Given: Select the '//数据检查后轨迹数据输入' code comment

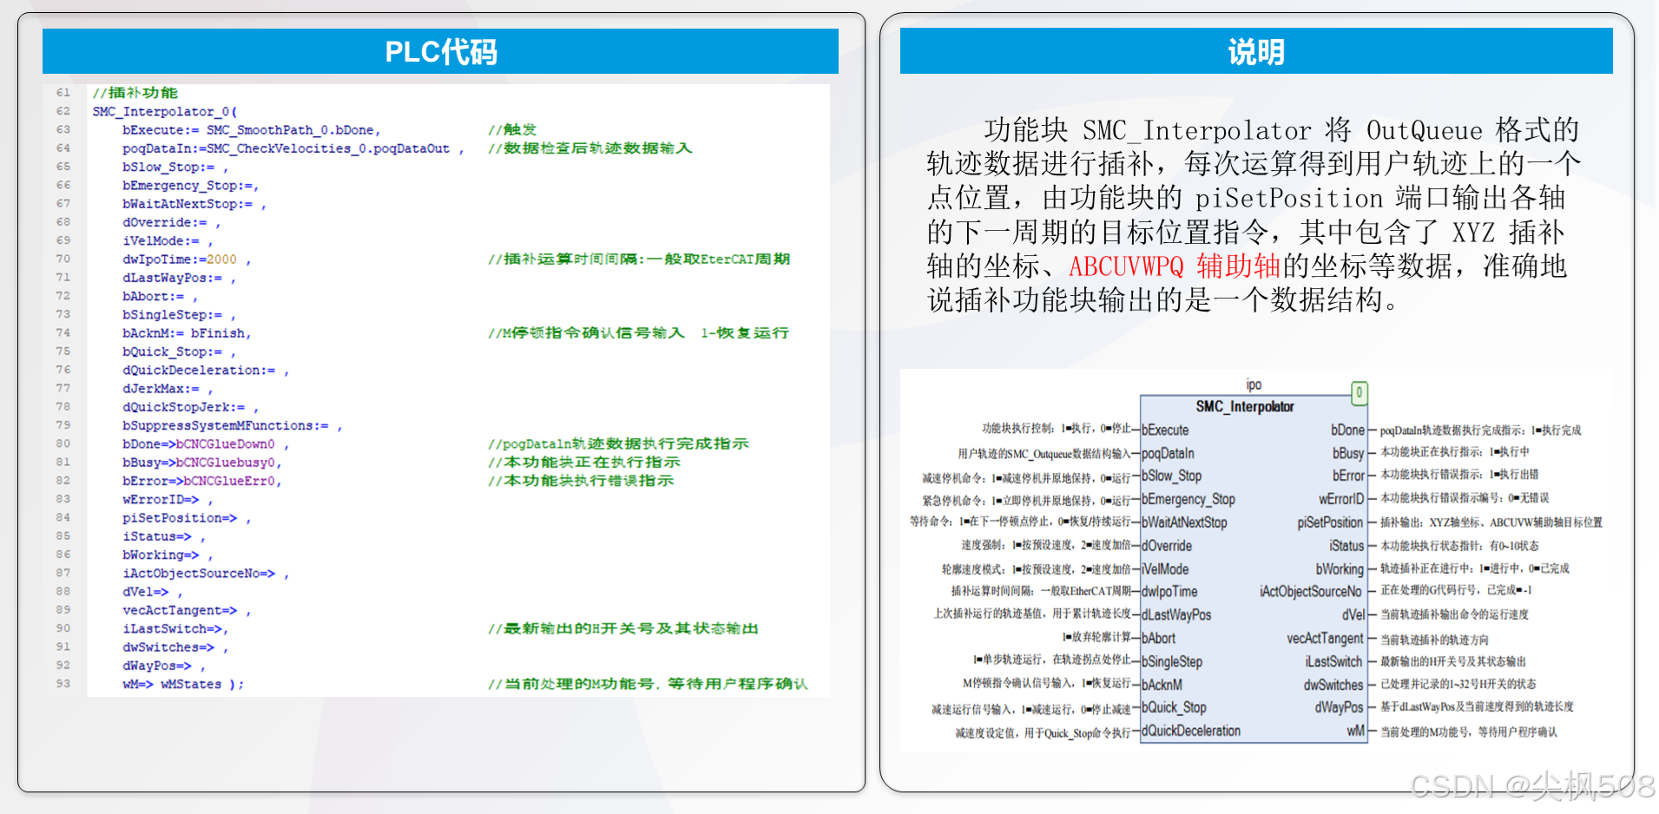Looking at the screenshot, I should tap(590, 148).
